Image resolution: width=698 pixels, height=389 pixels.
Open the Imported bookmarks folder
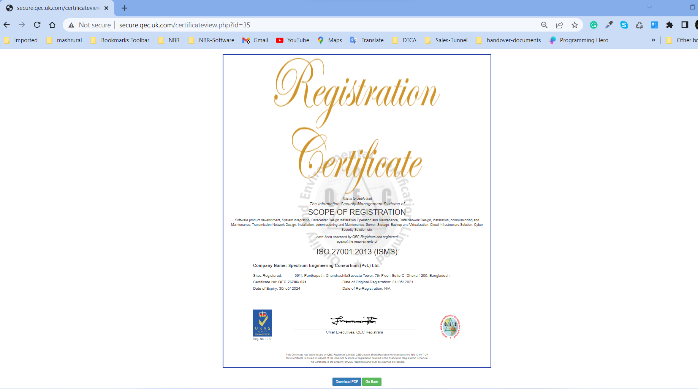(x=21, y=40)
